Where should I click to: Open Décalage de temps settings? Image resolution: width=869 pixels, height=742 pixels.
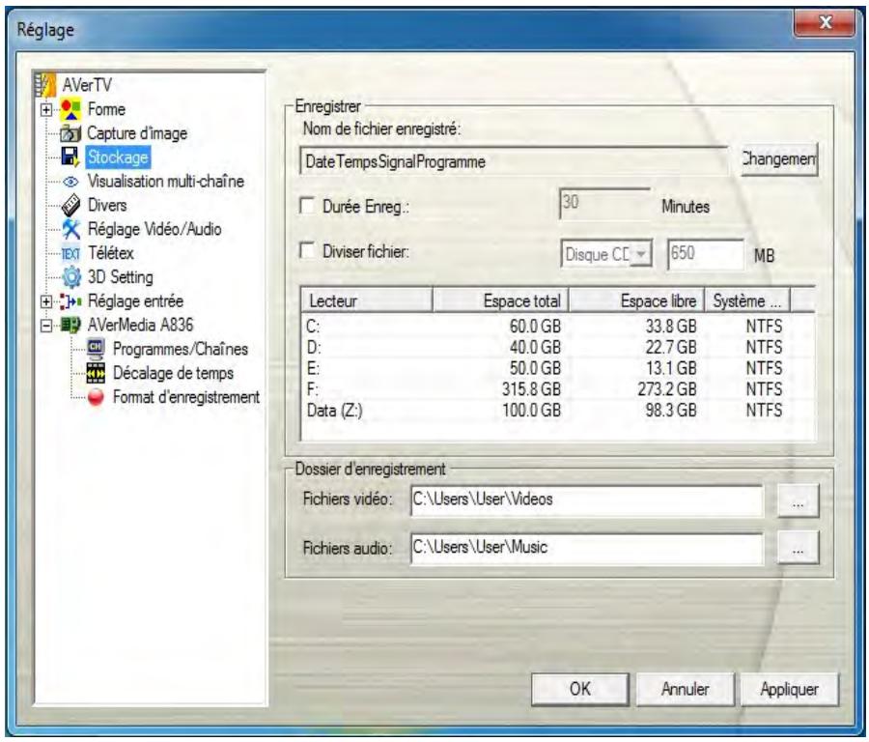click(x=173, y=373)
